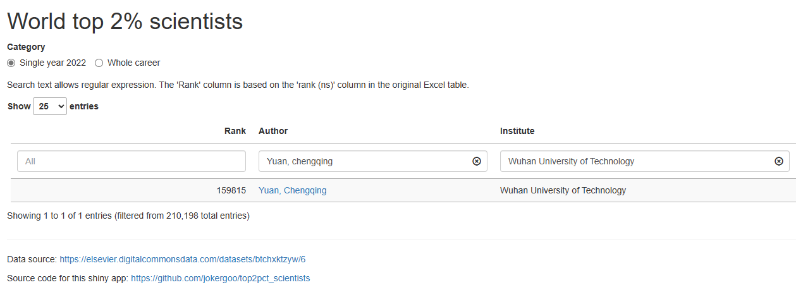Image resolution: width=796 pixels, height=292 pixels.
Task: Click the 'Category' group label
Action: point(26,47)
